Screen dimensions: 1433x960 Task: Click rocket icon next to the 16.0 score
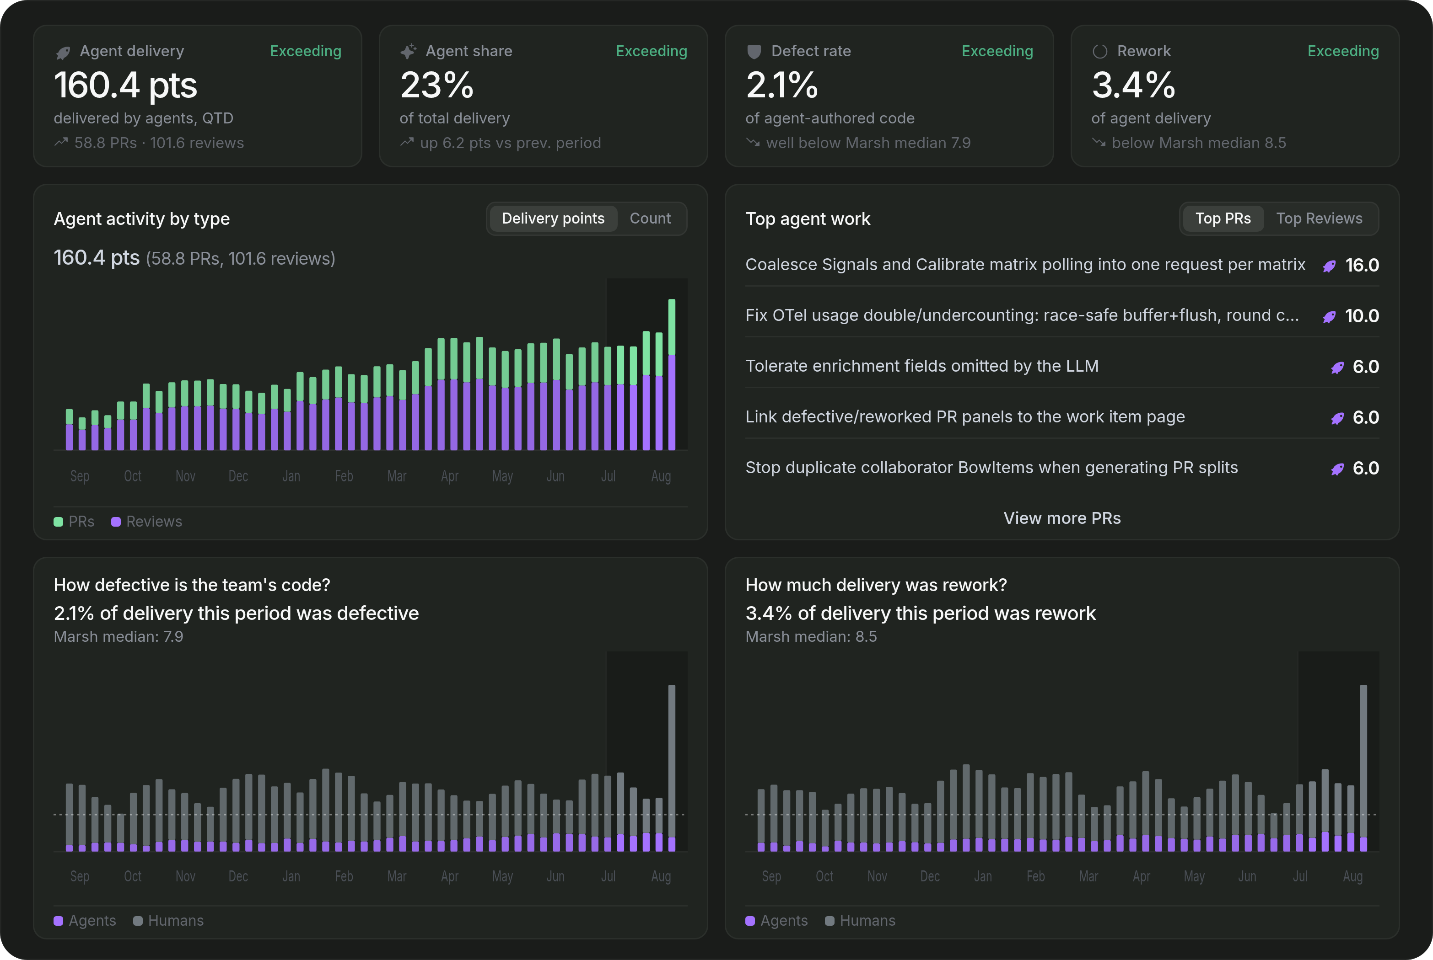(1329, 267)
